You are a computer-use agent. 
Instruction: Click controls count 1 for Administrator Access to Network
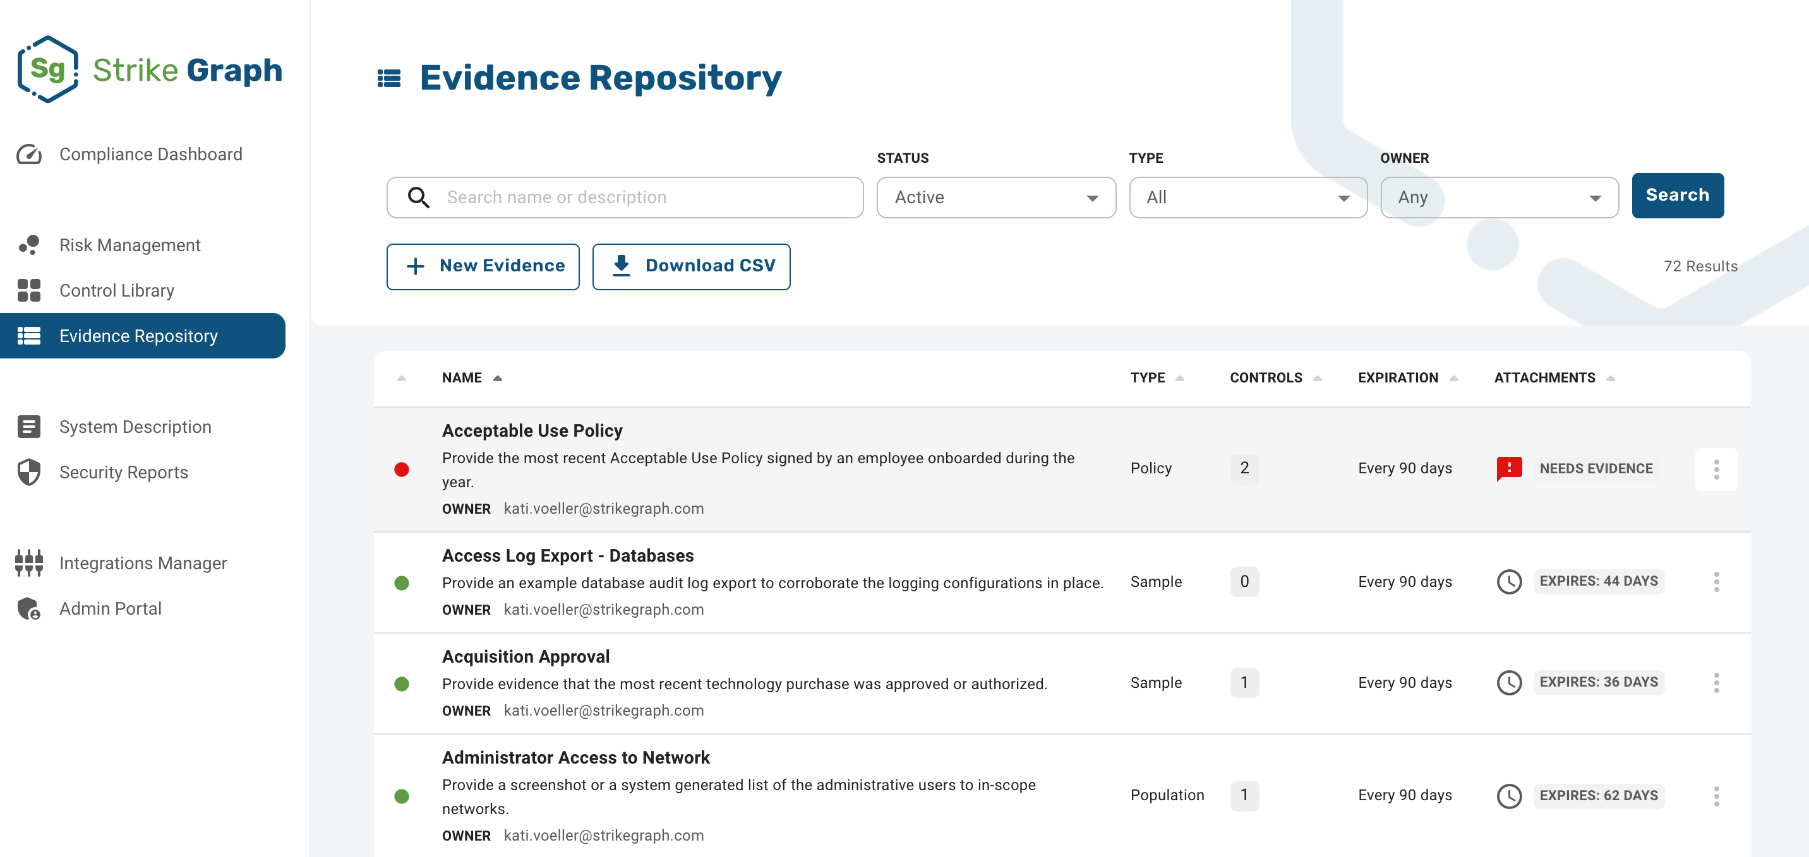click(x=1244, y=796)
